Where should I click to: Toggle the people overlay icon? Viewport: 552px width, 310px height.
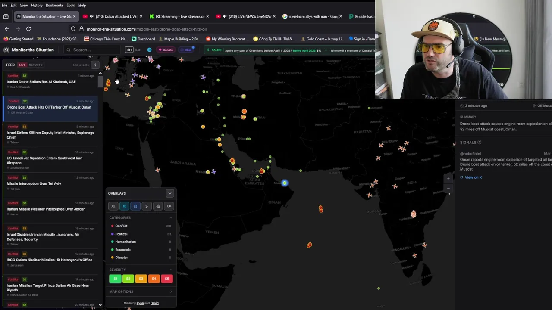point(113,206)
